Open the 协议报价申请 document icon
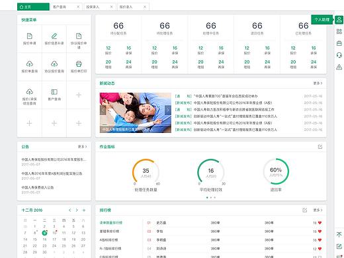The height and width of the screenshot is (258, 344). (79, 36)
